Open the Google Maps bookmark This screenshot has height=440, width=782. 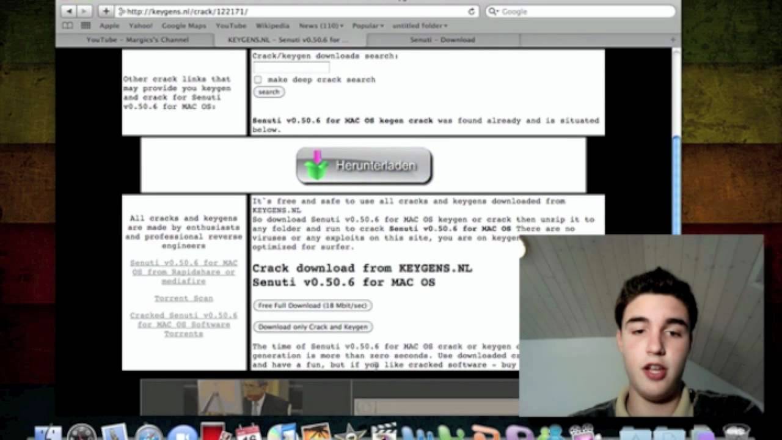coord(184,26)
